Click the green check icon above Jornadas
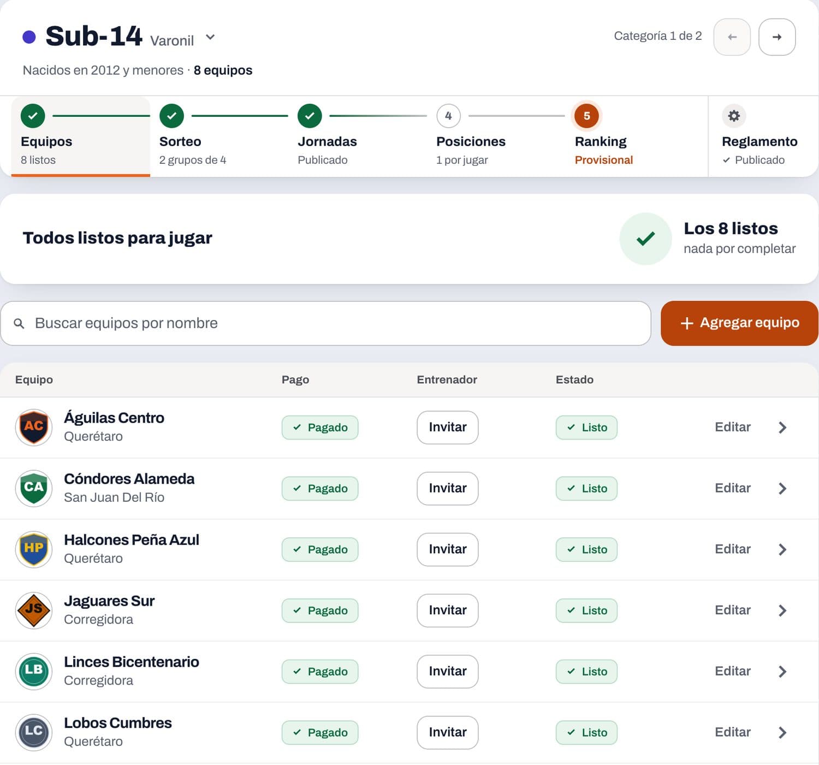Viewport: 819px width, 765px height. [310, 116]
